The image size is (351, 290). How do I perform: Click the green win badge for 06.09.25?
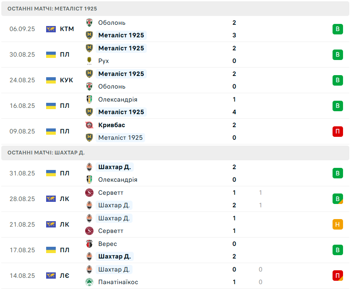[338, 29]
